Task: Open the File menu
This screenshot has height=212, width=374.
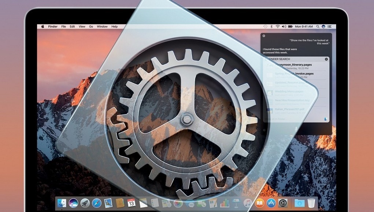Action: pyautogui.click(x=63, y=27)
